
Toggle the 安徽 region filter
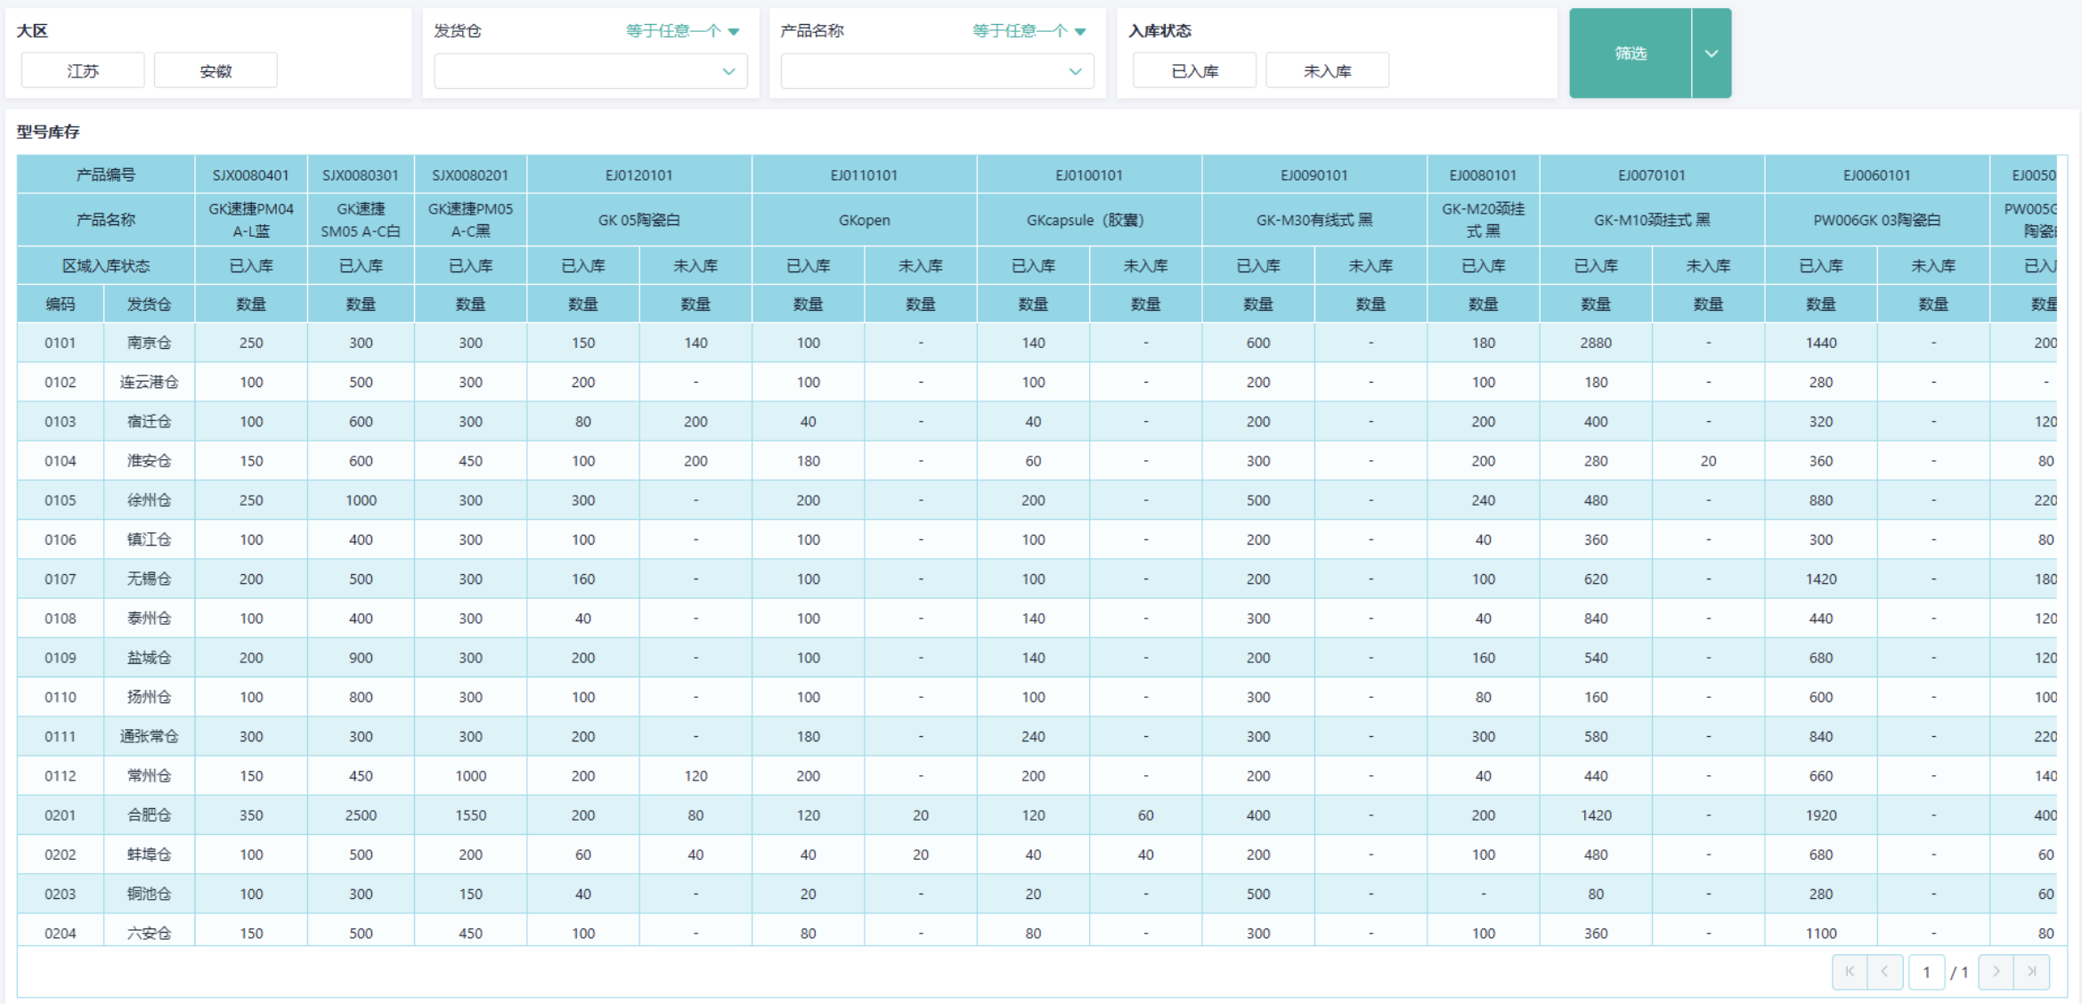click(x=216, y=71)
